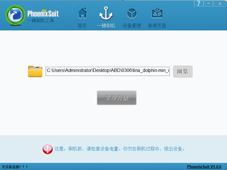Click the PhoenixSuit phoenix logo
The width and height of the screenshot is (227, 170).
(15, 15)
